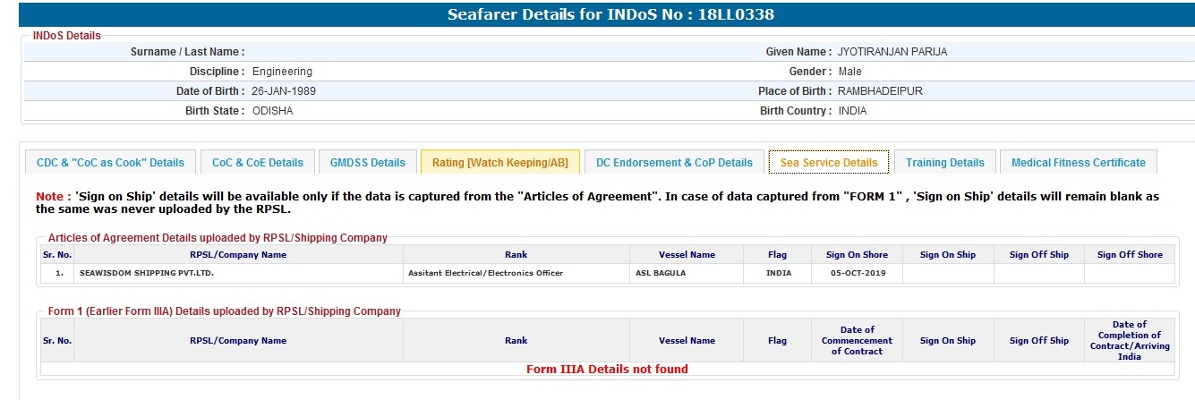Click the Sea Service Details tab

[x=828, y=162]
